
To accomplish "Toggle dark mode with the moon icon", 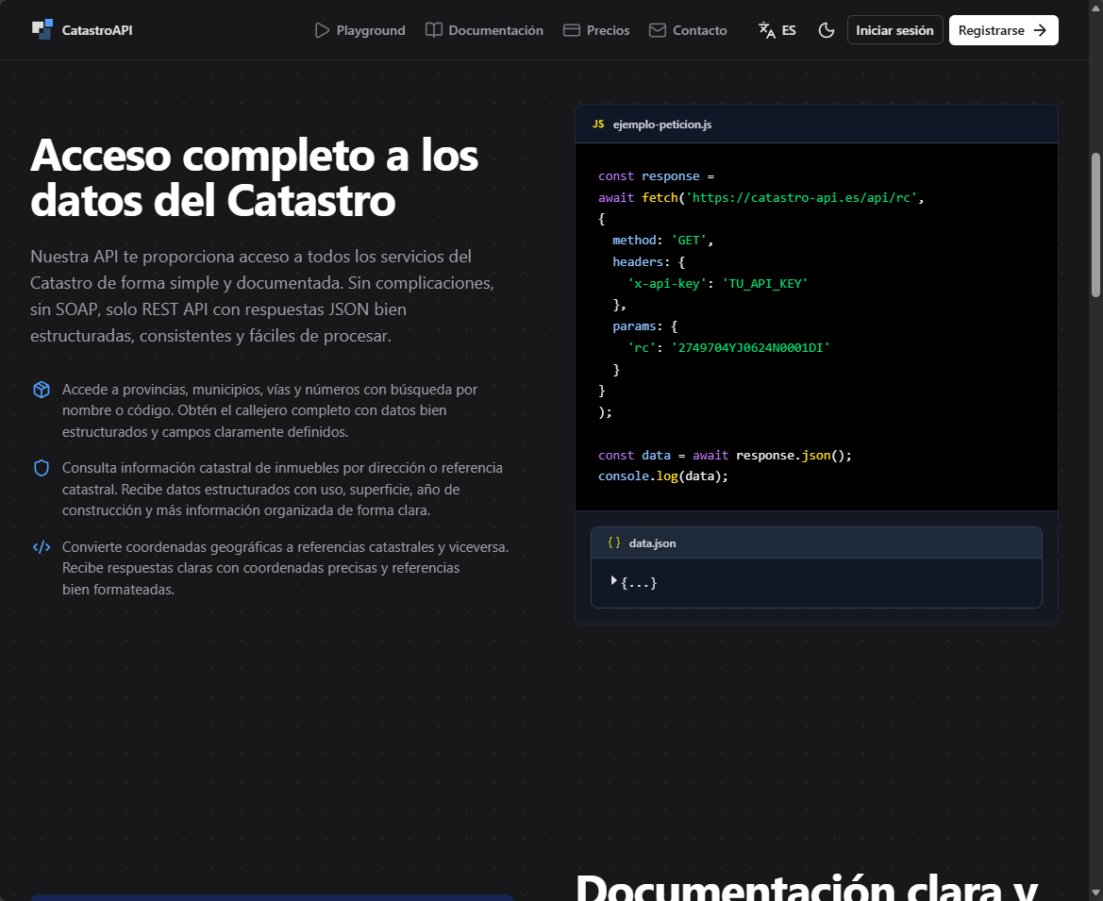I will pyautogui.click(x=827, y=29).
